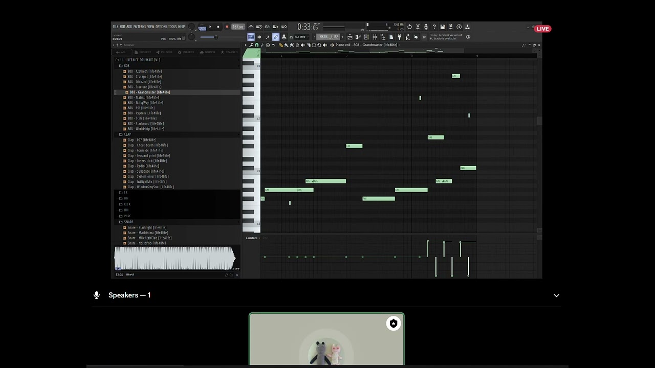Viewport: 655px width, 368px height.
Task: Open the TOOLS menu
Action: (172, 27)
